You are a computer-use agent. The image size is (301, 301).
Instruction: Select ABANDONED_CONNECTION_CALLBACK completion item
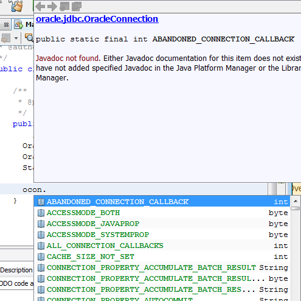[162, 202]
